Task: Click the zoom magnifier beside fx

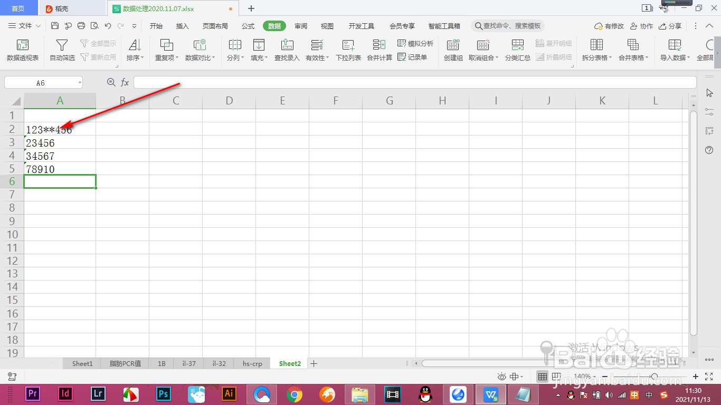Action: pyautogui.click(x=111, y=82)
